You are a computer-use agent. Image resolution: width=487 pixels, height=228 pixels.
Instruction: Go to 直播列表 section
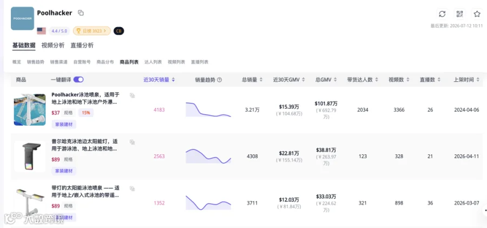pos(200,62)
